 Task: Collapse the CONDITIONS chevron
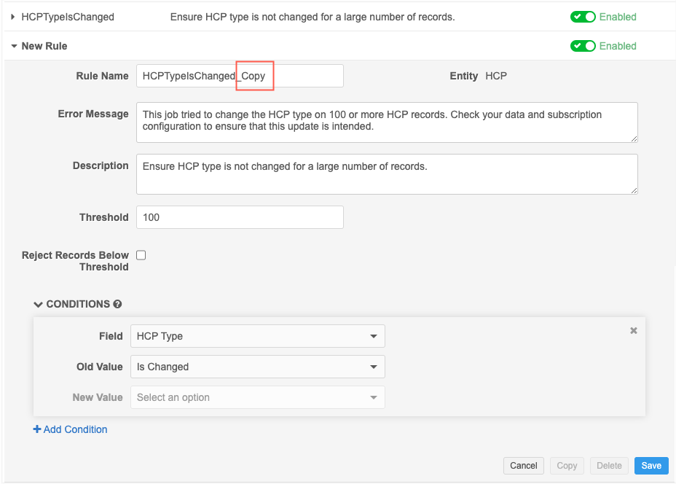click(x=39, y=305)
